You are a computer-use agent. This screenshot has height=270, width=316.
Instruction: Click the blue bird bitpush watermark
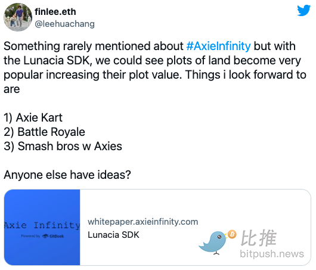click(214, 243)
